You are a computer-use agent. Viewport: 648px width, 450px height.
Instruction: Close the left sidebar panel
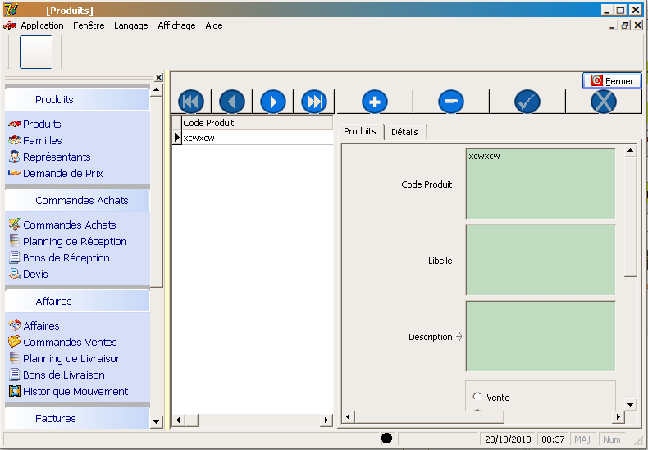(x=158, y=77)
